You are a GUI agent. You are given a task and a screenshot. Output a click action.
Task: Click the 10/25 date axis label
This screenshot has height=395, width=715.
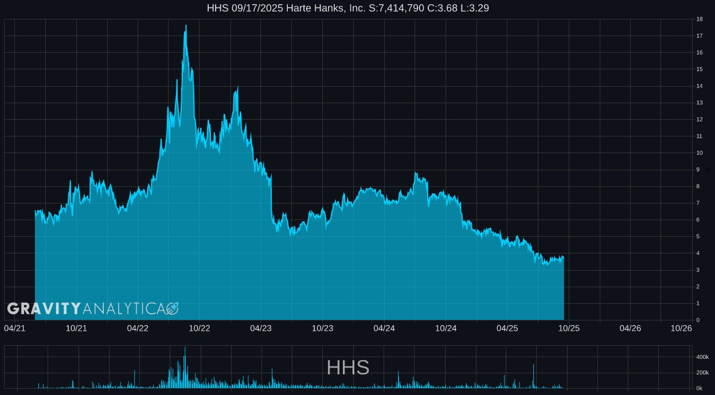[x=569, y=328]
